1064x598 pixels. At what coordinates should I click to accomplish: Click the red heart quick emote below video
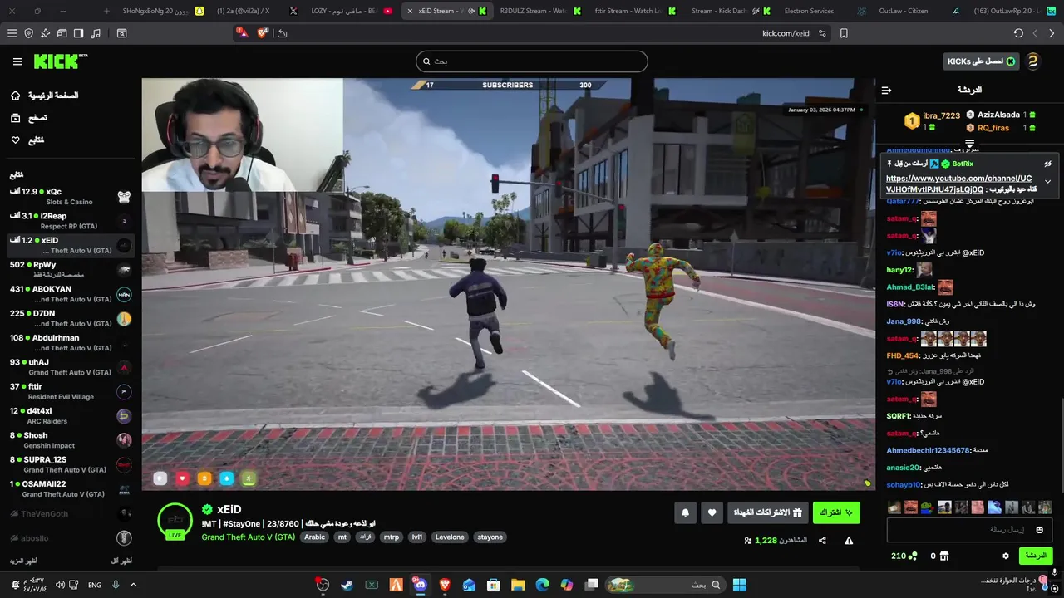click(x=182, y=478)
